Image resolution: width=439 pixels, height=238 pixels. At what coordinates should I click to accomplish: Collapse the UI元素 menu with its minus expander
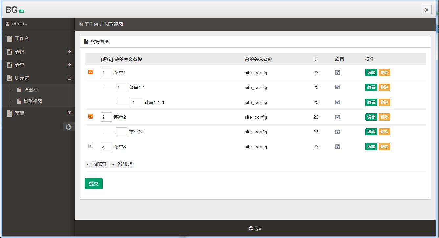click(x=69, y=78)
